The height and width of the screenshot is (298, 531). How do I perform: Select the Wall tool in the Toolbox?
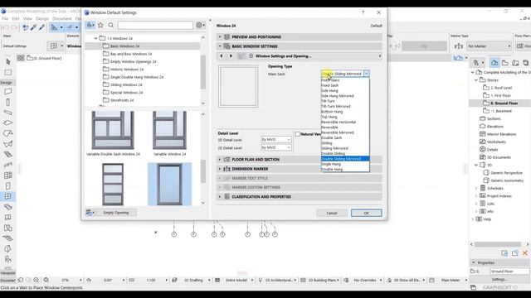coord(8,92)
